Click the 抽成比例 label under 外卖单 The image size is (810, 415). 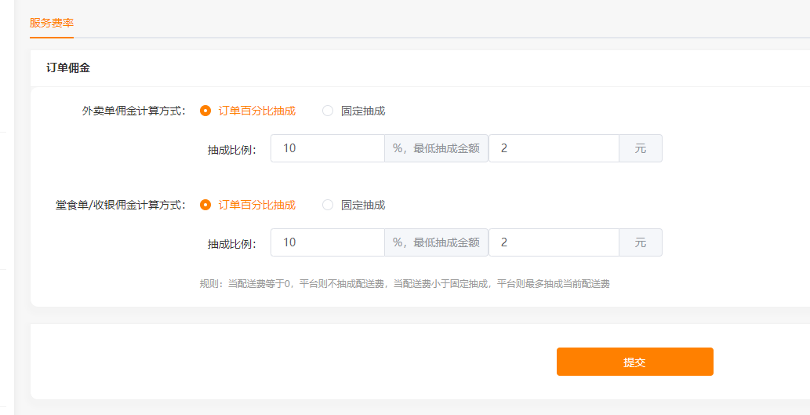232,150
